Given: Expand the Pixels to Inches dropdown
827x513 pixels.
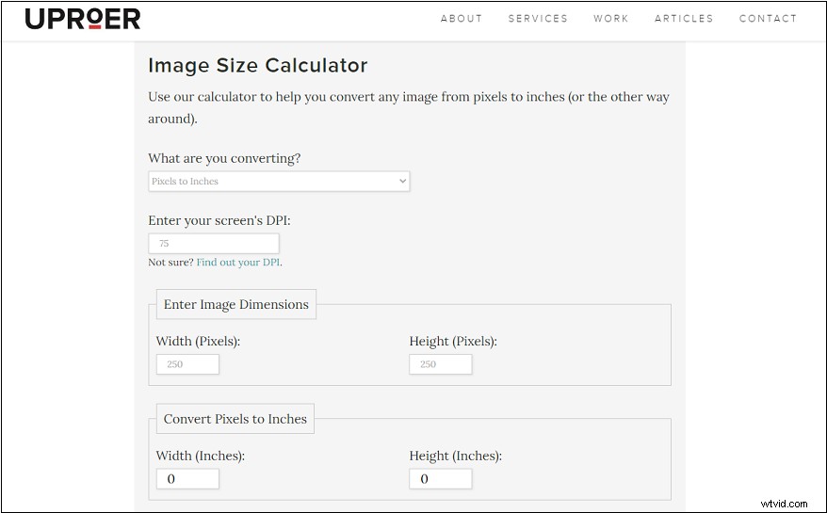Looking at the screenshot, I should pyautogui.click(x=279, y=182).
